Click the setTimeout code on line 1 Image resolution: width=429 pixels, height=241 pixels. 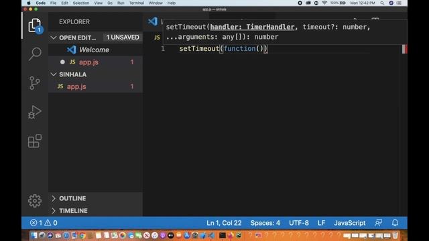[199, 49]
